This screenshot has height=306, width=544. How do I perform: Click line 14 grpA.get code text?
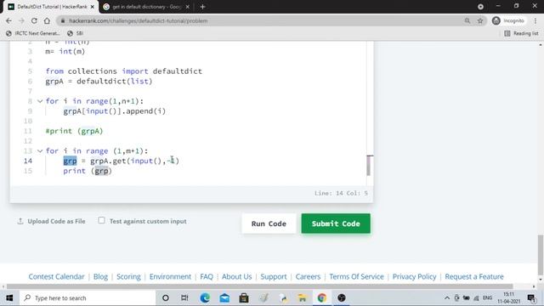tap(134, 161)
